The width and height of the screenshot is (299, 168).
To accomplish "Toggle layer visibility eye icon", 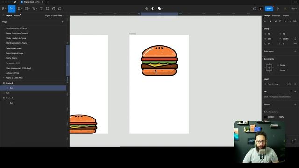I will tap(295, 84).
